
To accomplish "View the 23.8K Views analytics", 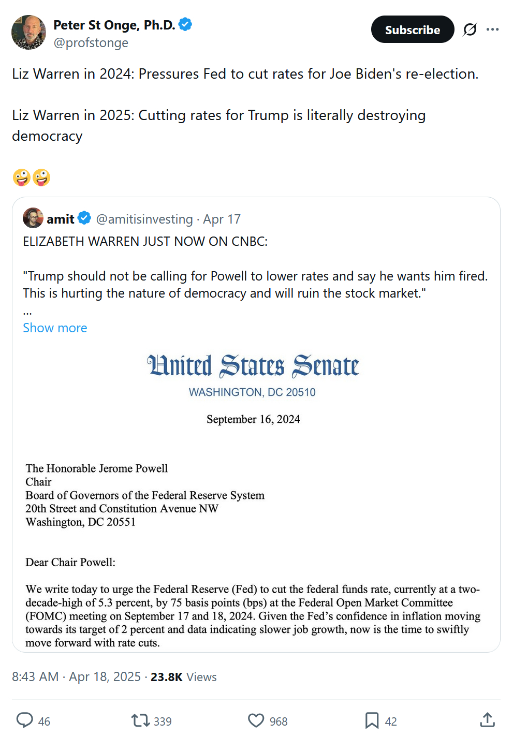I will [x=183, y=677].
